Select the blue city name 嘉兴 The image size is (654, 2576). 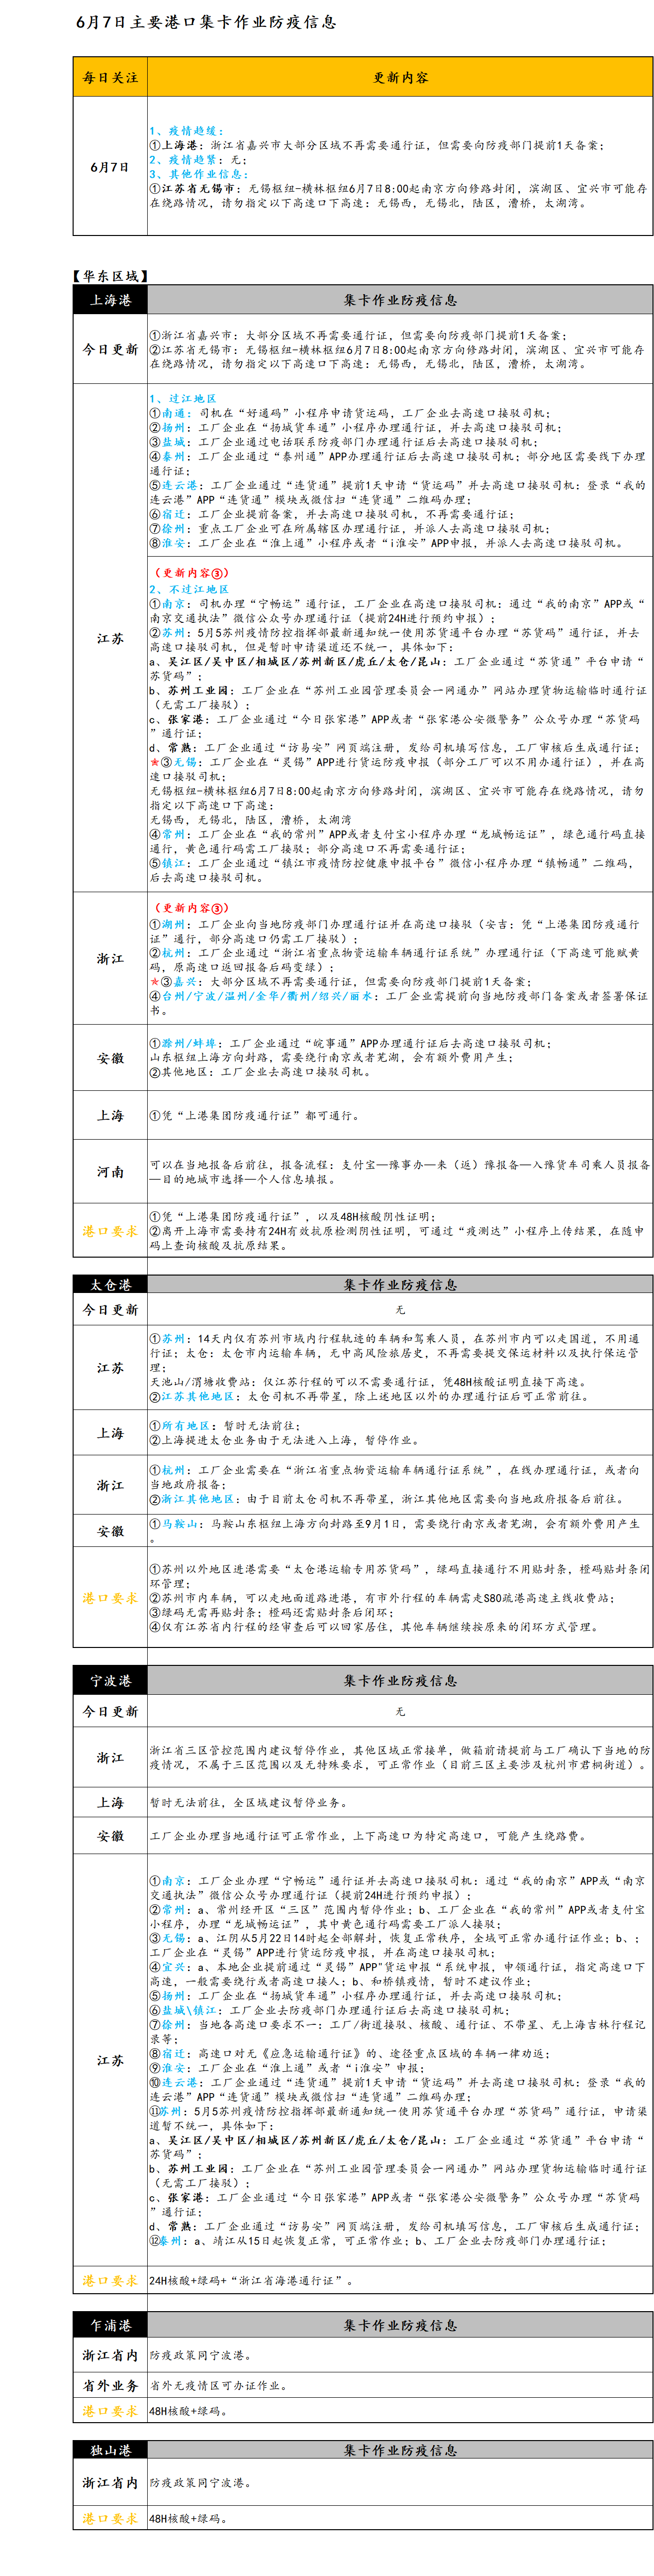pos(186,982)
